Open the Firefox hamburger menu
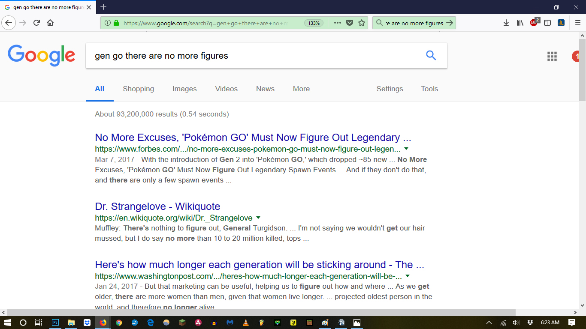586x329 pixels. (x=578, y=23)
